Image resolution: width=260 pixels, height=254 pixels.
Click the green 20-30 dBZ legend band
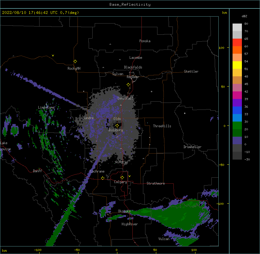point(237,125)
